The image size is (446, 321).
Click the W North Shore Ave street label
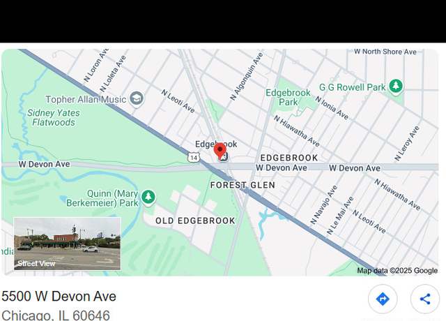[385, 52]
